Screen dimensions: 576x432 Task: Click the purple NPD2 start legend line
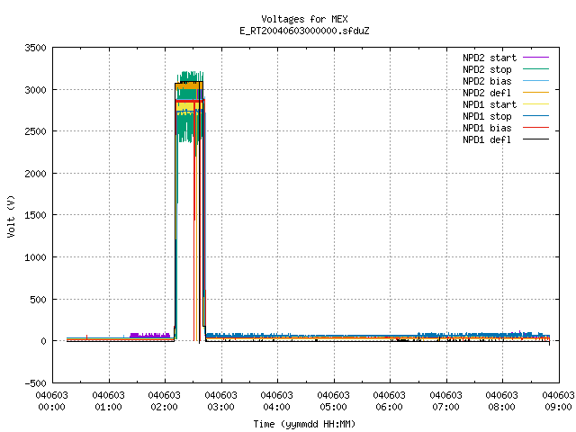tap(535, 58)
